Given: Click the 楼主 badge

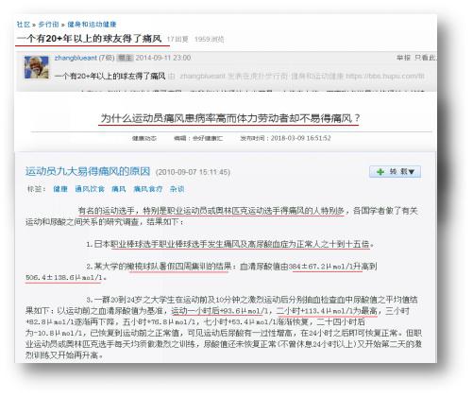Looking at the screenshot, I should [x=125, y=58].
